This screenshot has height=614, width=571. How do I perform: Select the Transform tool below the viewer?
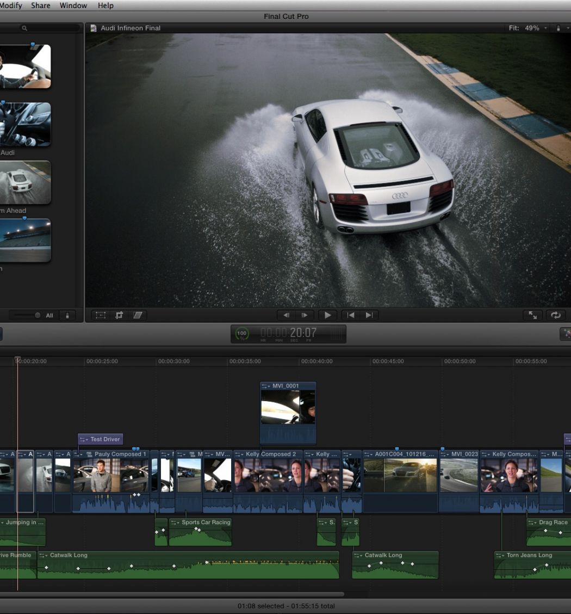pos(101,315)
